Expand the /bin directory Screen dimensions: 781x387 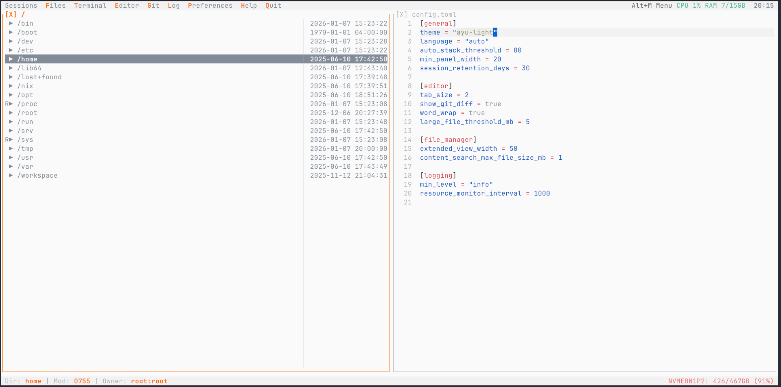tap(11, 23)
